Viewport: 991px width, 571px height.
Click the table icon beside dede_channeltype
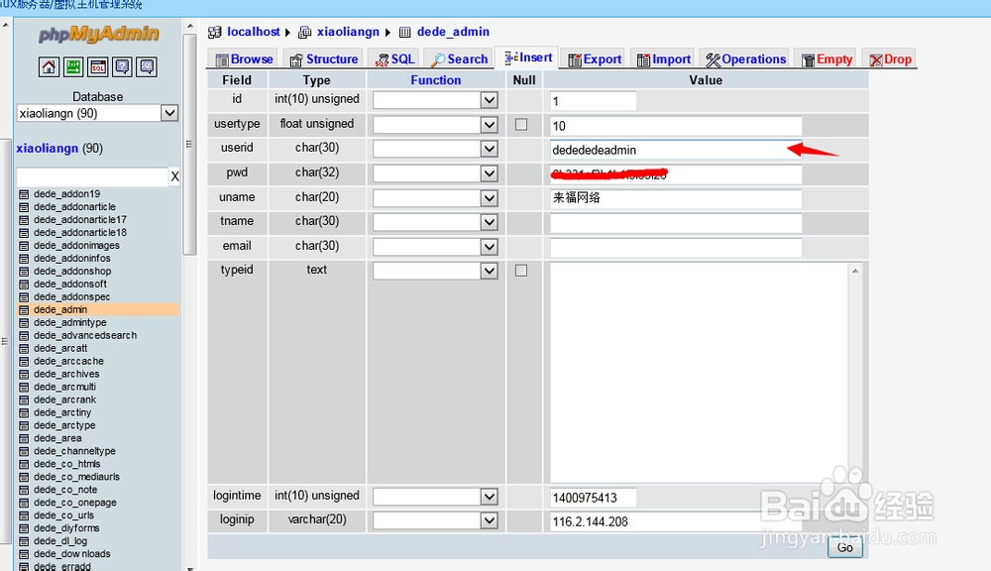pyautogui.click(x=24, y=451)
